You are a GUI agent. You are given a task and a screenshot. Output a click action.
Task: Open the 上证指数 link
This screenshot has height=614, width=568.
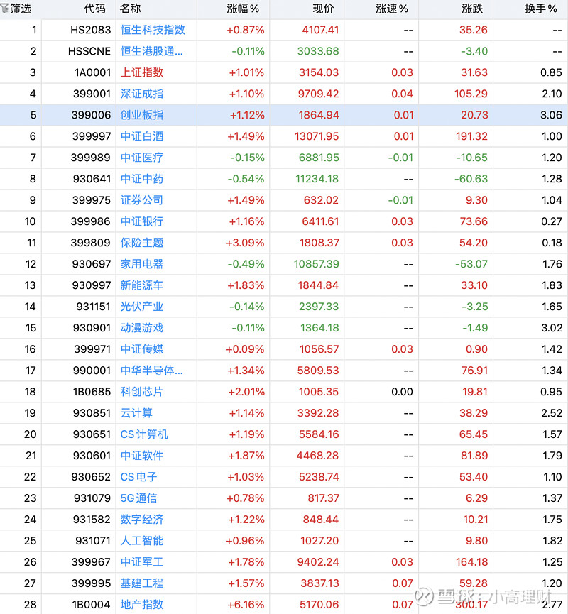pyautogui.click(x=142, y=72)
